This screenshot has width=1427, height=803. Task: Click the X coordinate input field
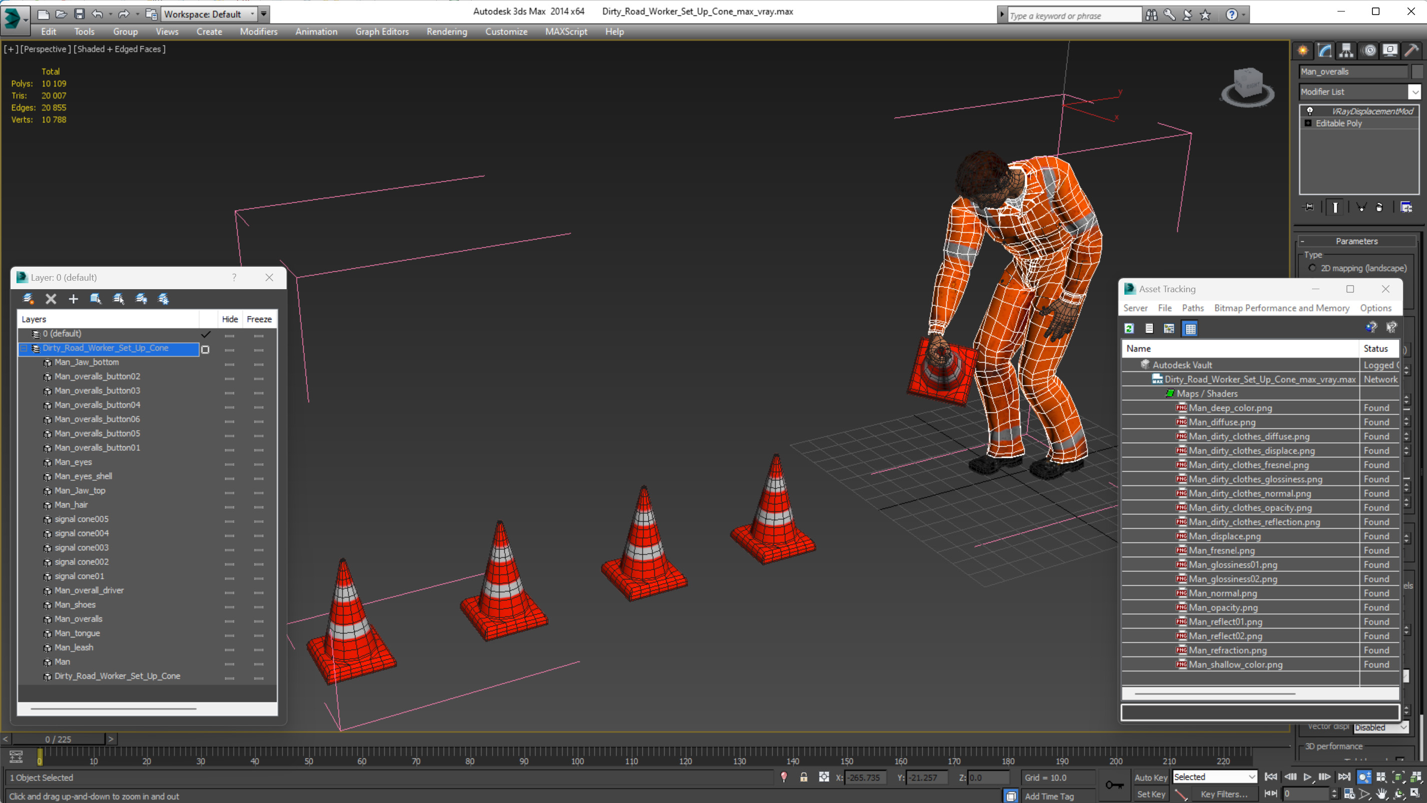tap(865, 777)
